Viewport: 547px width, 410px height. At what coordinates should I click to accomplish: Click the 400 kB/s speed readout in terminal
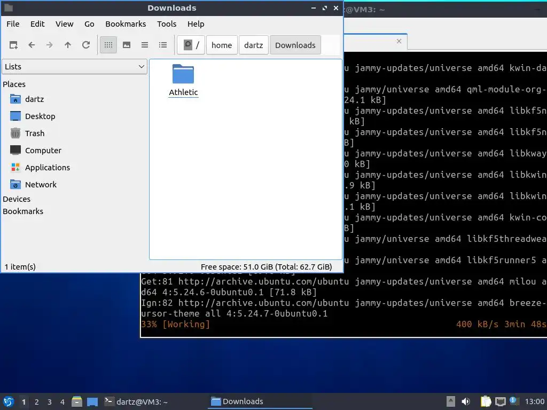pyautogui.click(x=477, y=324)
